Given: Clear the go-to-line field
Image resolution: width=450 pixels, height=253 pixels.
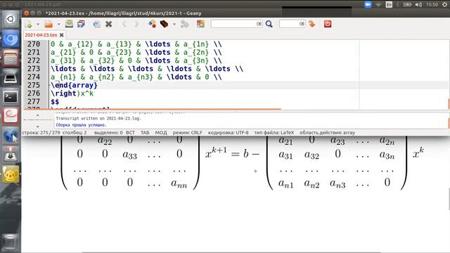Looking at the screenshot, I should [x=302, y=24].
